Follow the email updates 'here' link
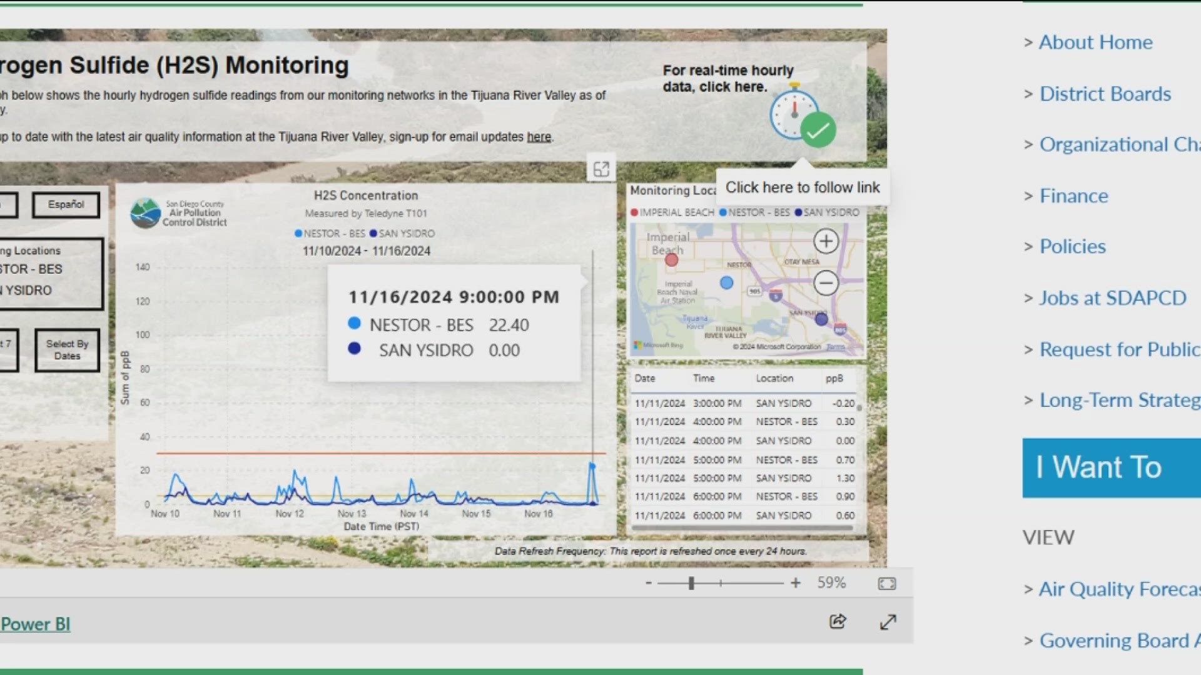Viewport: 1201px width, 675px height. (x=539, y=137)
